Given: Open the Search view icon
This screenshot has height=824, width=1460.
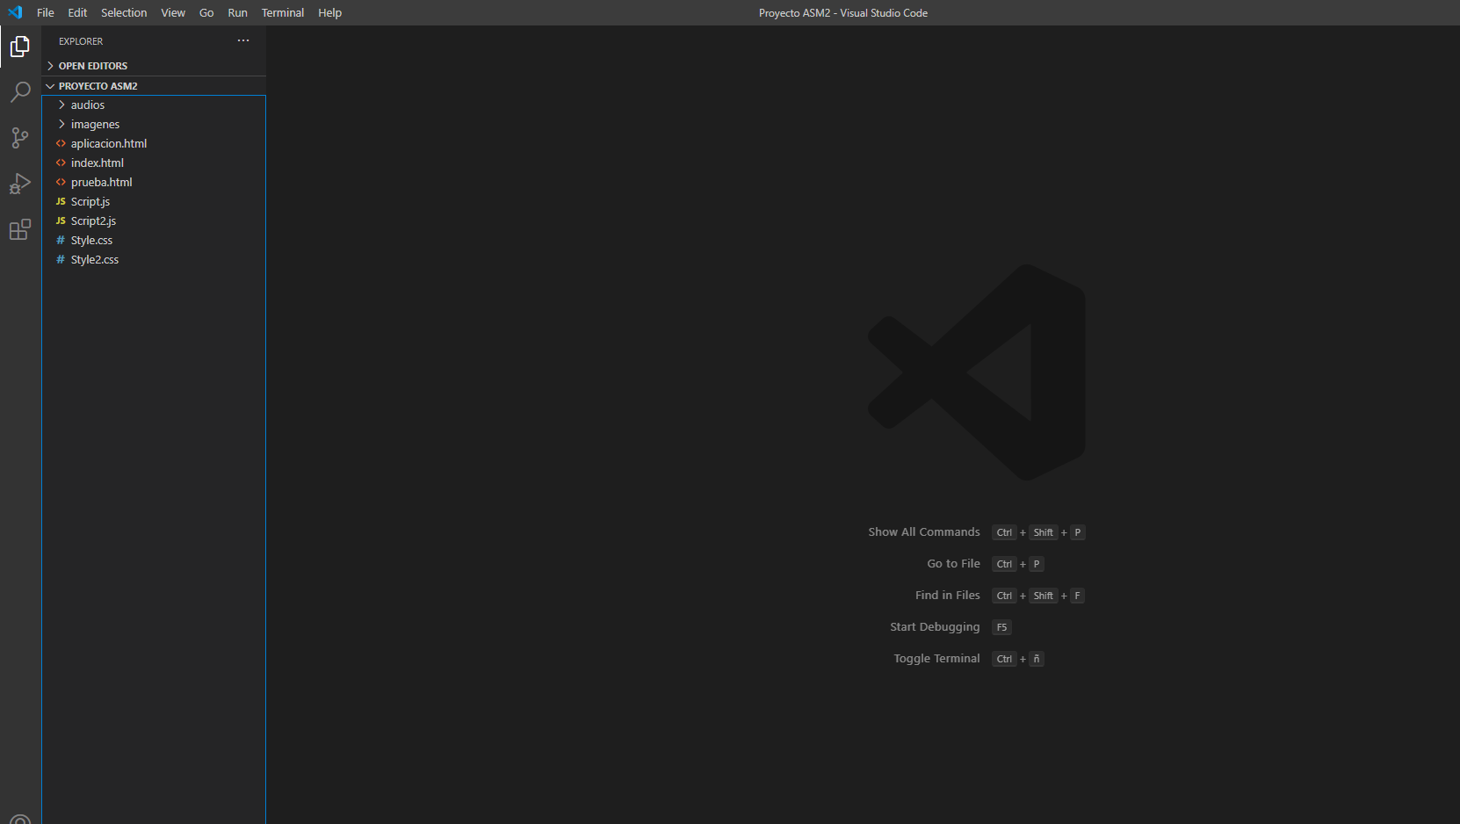Looking at the screenshot, I should coord(20,92).
